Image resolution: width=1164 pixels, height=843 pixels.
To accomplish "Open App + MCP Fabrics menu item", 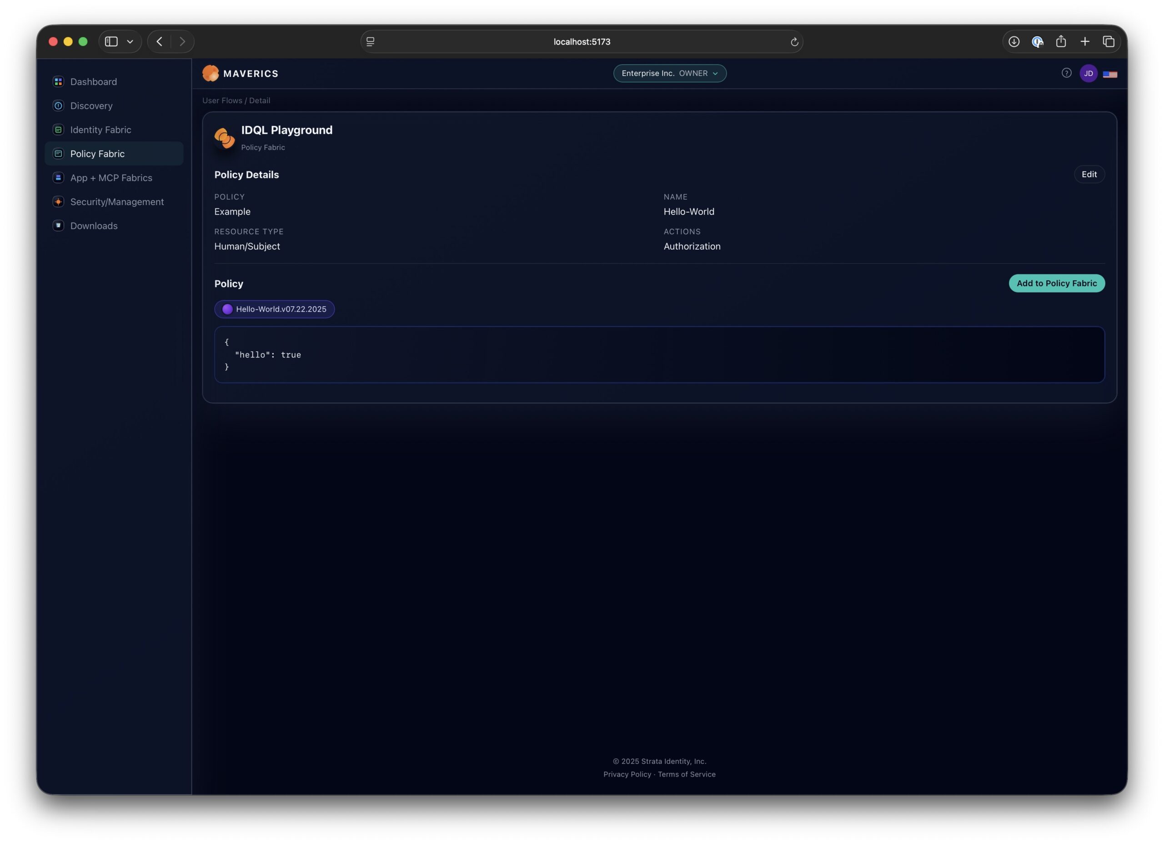I will click(111, 177).
